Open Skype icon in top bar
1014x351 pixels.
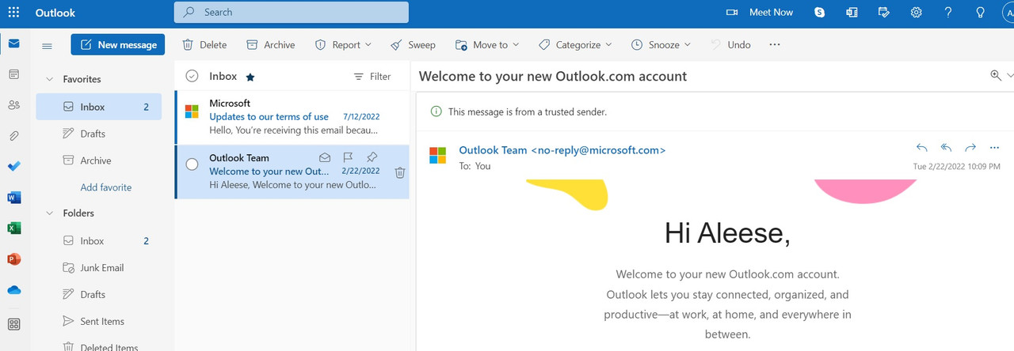pyautogui.click(x=820, y=13)
